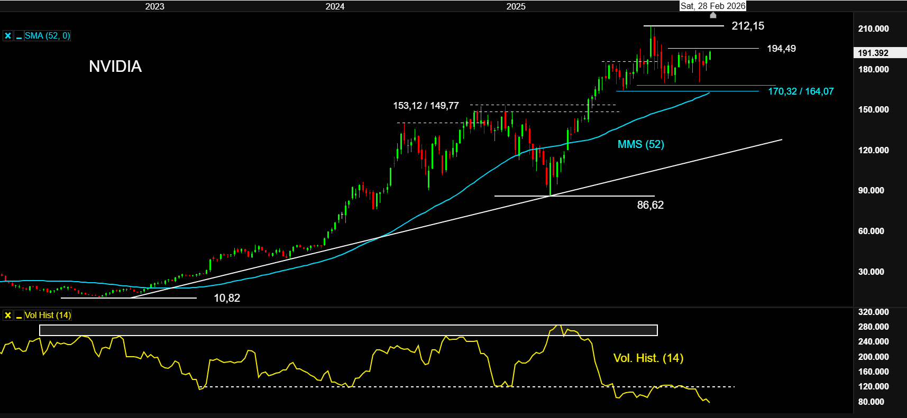This screenshot has height=418, width=907.
Task: Select the 86,62 low level annotation
Action: pyautogui.click(x=650, y=205)
